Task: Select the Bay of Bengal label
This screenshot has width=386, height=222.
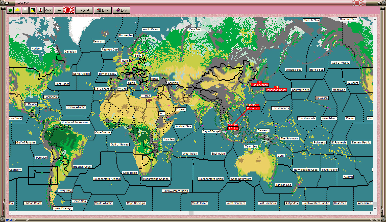Action: tap(211, 131)
